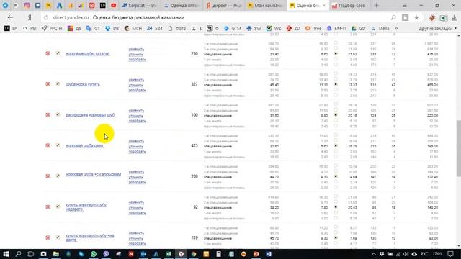This screenshot has height=259, width=461.
Task: Switch to the Serpstat tab
Action: click(140, 6)
